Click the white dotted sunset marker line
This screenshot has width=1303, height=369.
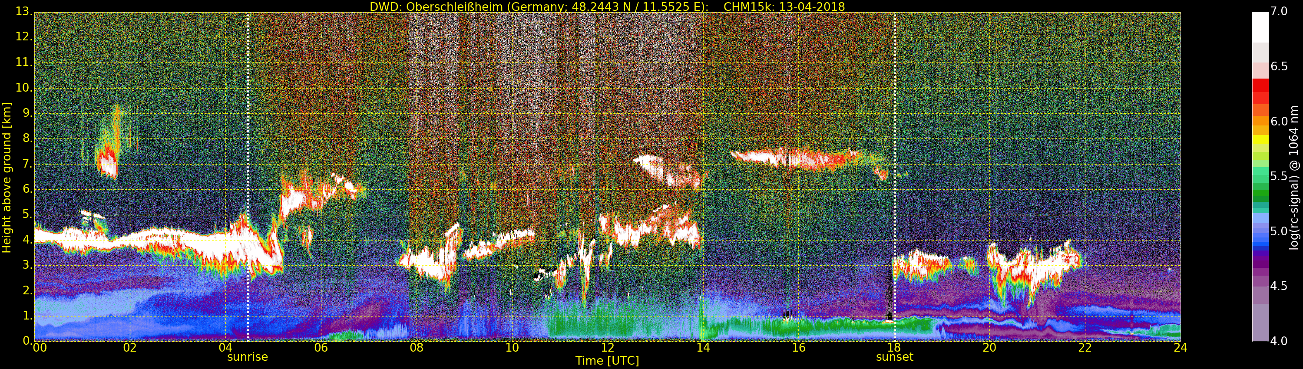click(x=895, y=177)
